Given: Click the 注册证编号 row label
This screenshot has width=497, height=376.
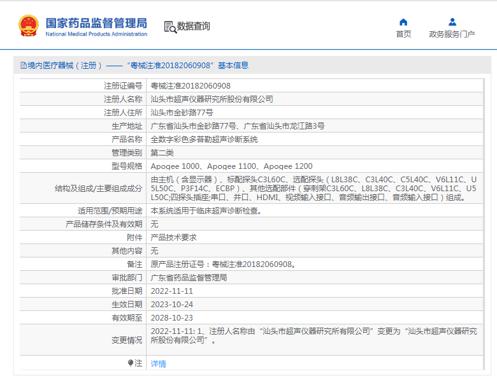Looking at the screenshot, I should pos(123,85).
